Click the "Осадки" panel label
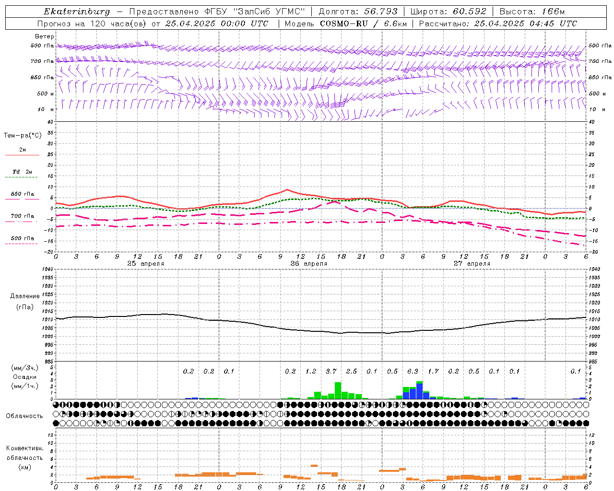The height and width of the screenshot is (491, 614). [x=24, y=377]
